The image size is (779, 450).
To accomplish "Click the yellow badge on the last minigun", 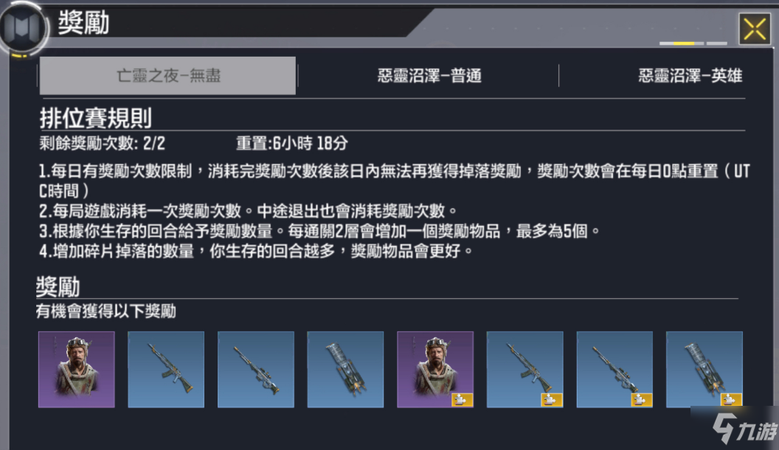I will click(x=731, y=400).
